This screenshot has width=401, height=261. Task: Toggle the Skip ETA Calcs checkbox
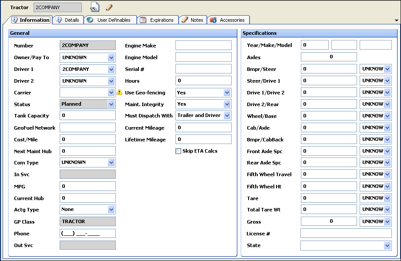[178, 151]
